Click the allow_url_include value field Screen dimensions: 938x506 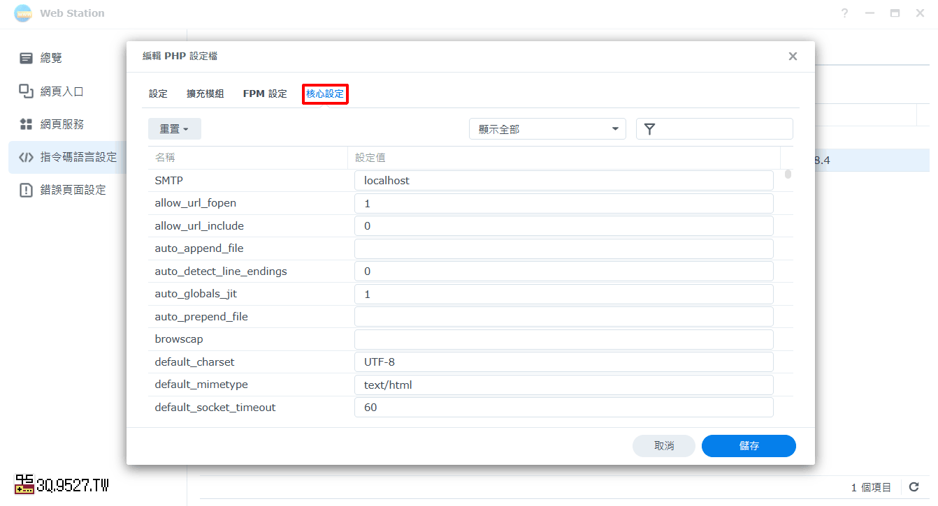pyautogui.click(x=564, y=226)
